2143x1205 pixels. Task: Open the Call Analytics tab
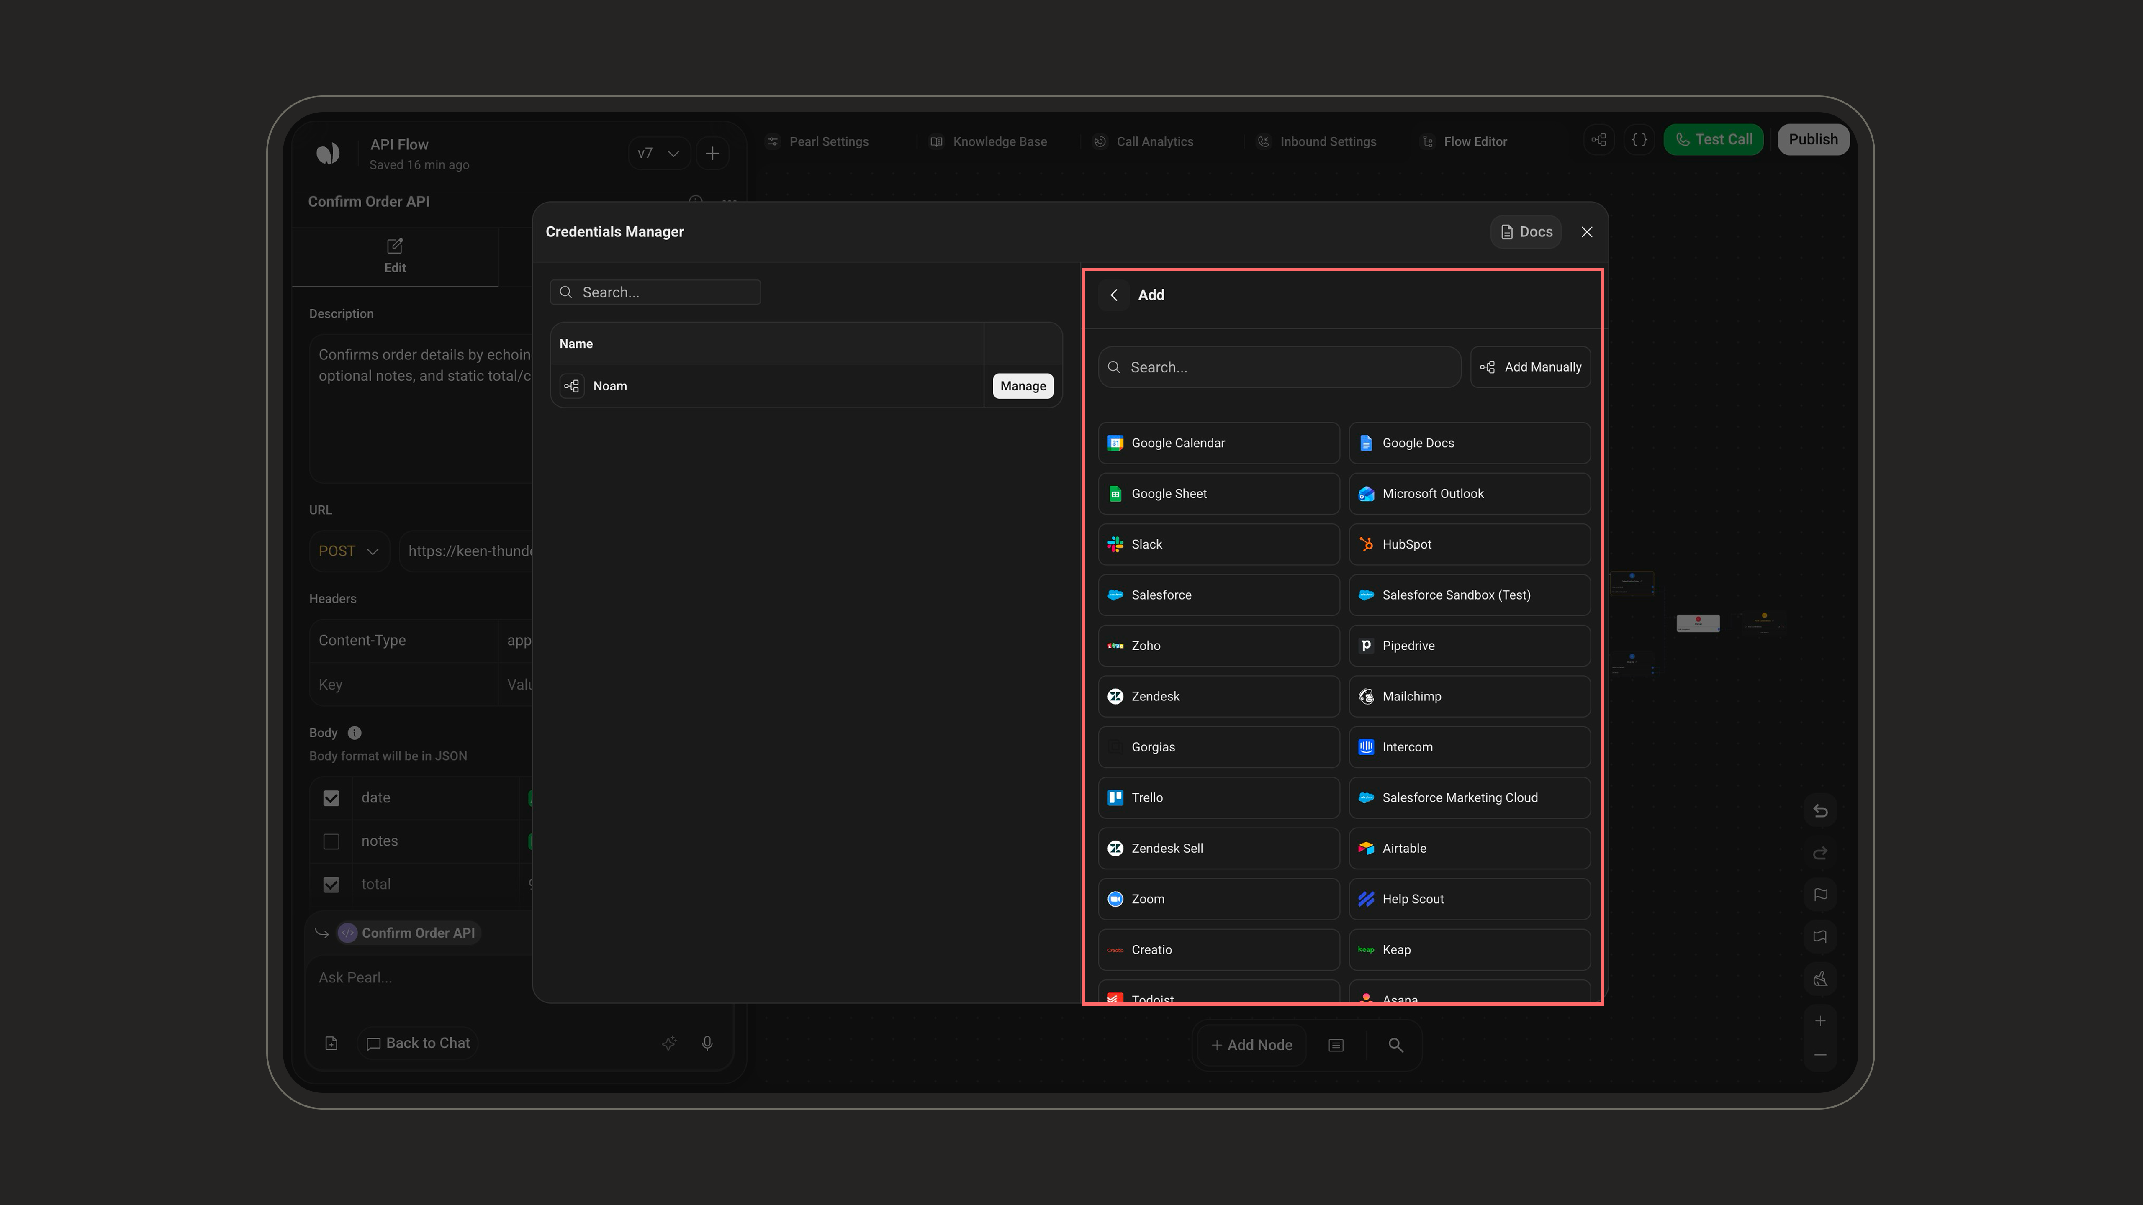[1143, 142]
